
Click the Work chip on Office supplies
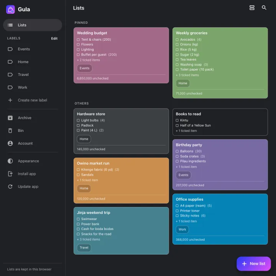(182, 230)
